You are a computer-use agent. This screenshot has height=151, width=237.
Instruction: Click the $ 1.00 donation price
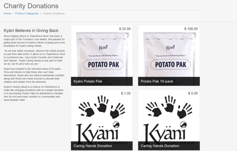126,93
